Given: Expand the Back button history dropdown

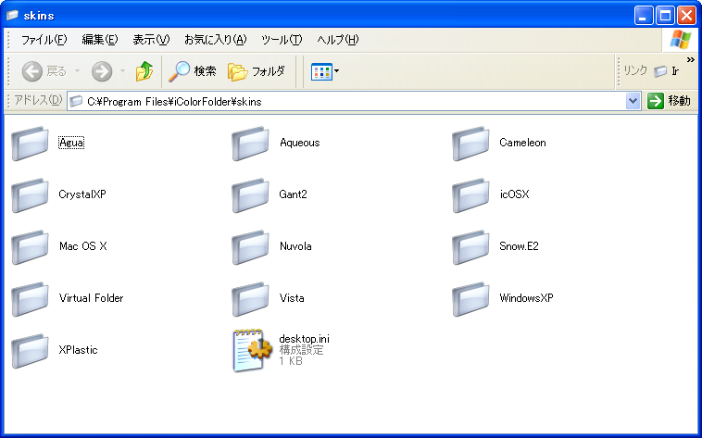Looking at the screenshot, I should (x=77, y=71).
